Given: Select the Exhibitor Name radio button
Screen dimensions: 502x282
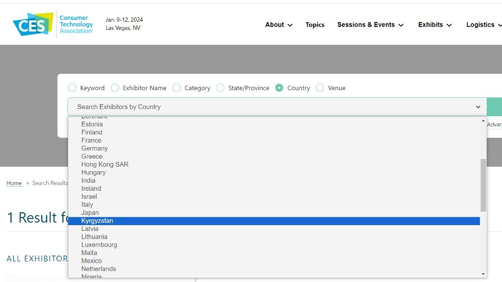Looking at the screenshot, I should (115, 88).
